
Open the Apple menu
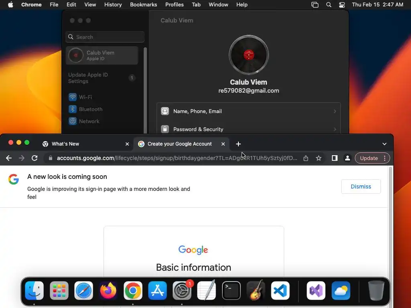click(x=10, y=5)
